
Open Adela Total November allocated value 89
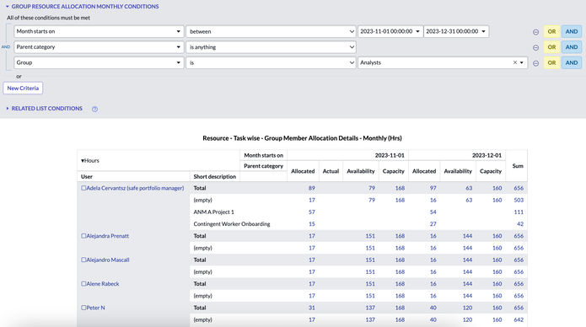[312, 188]
